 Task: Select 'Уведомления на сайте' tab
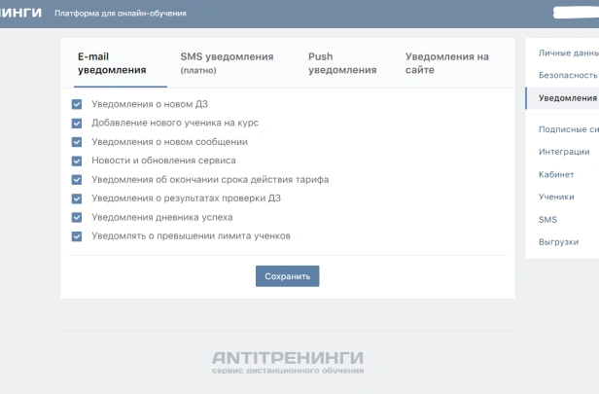coord(446,63)
